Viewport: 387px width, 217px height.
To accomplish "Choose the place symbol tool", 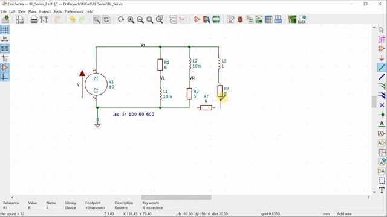I will [x=382, y=48].
